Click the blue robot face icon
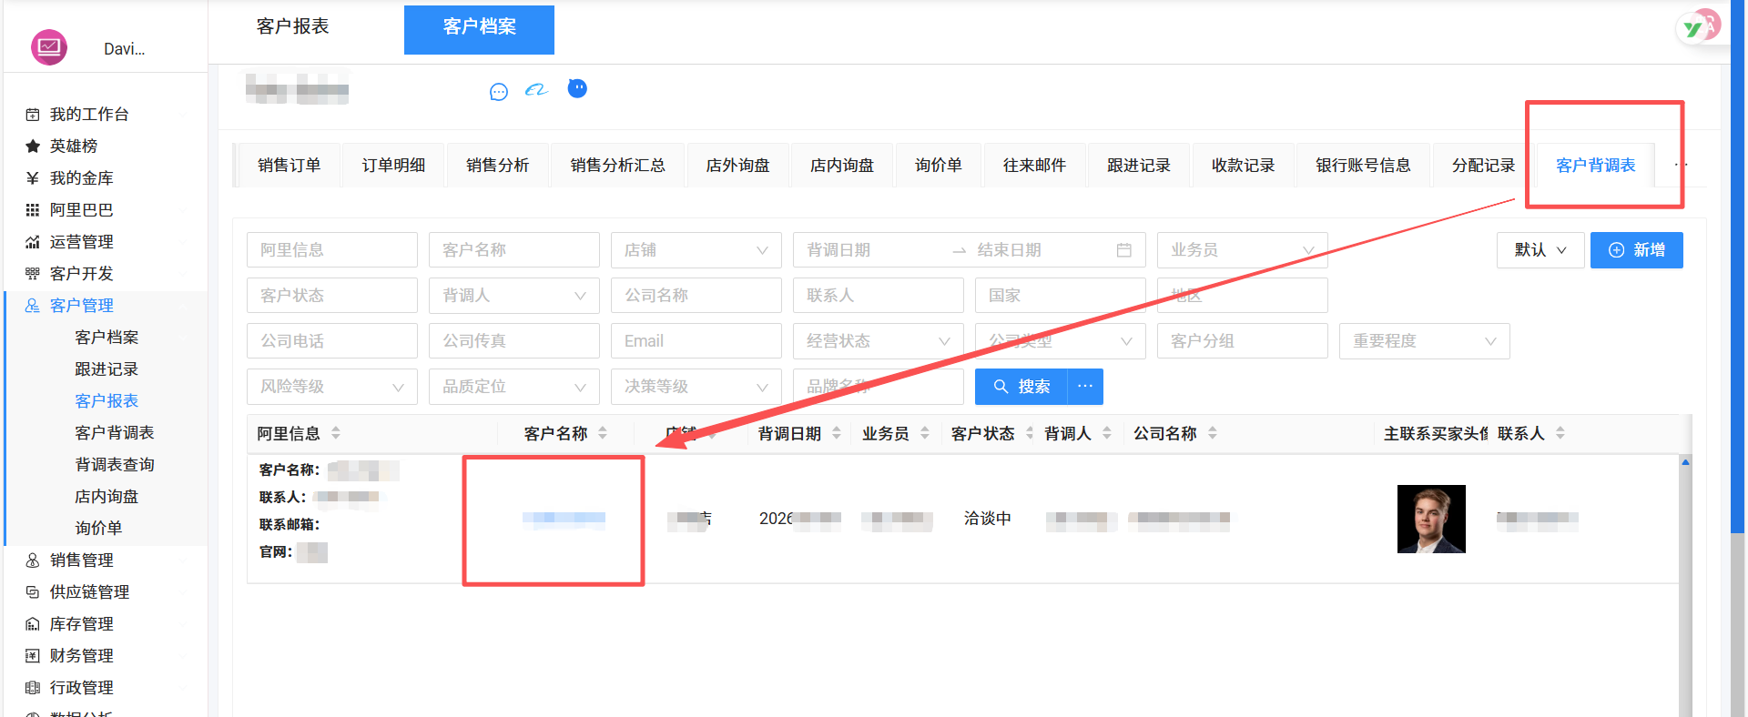This screenshot has height=717, width=1748. point(577,88)
